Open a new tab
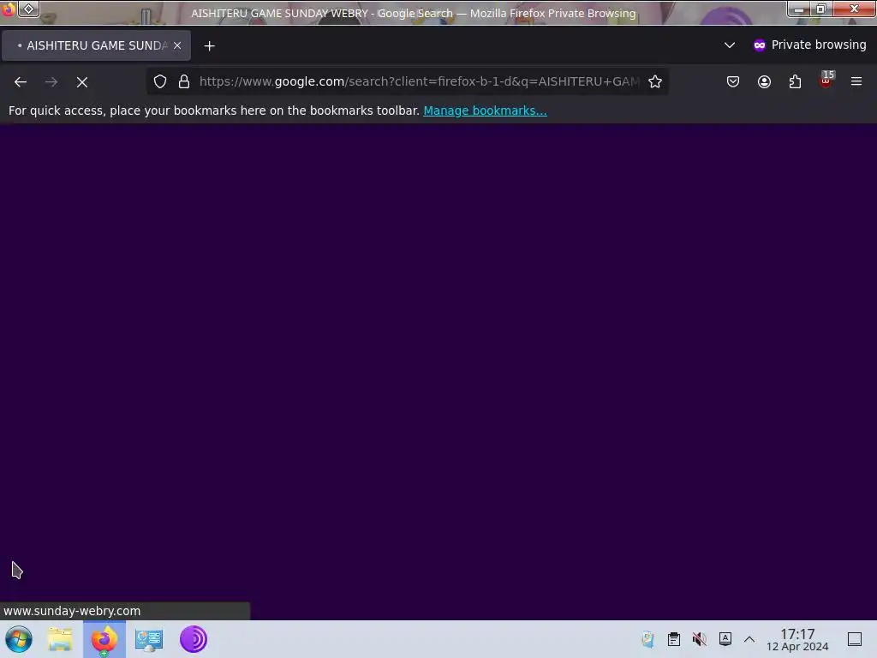 click(209, 46)
